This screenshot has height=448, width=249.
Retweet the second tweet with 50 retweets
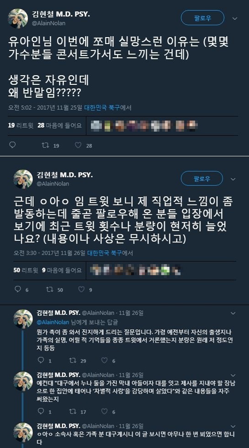coord(50,289)
